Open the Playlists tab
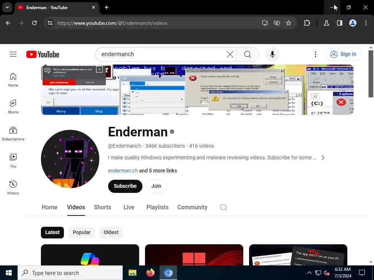Image resolution: width=374 pixels, height=280 pixels. [157, 207]
